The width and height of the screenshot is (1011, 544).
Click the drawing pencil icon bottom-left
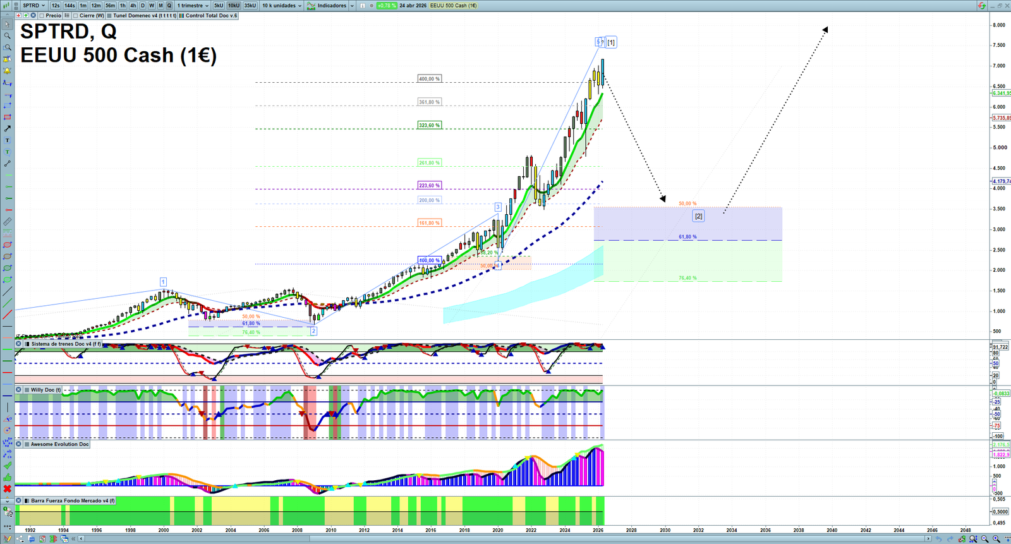[x=7, y=539]
